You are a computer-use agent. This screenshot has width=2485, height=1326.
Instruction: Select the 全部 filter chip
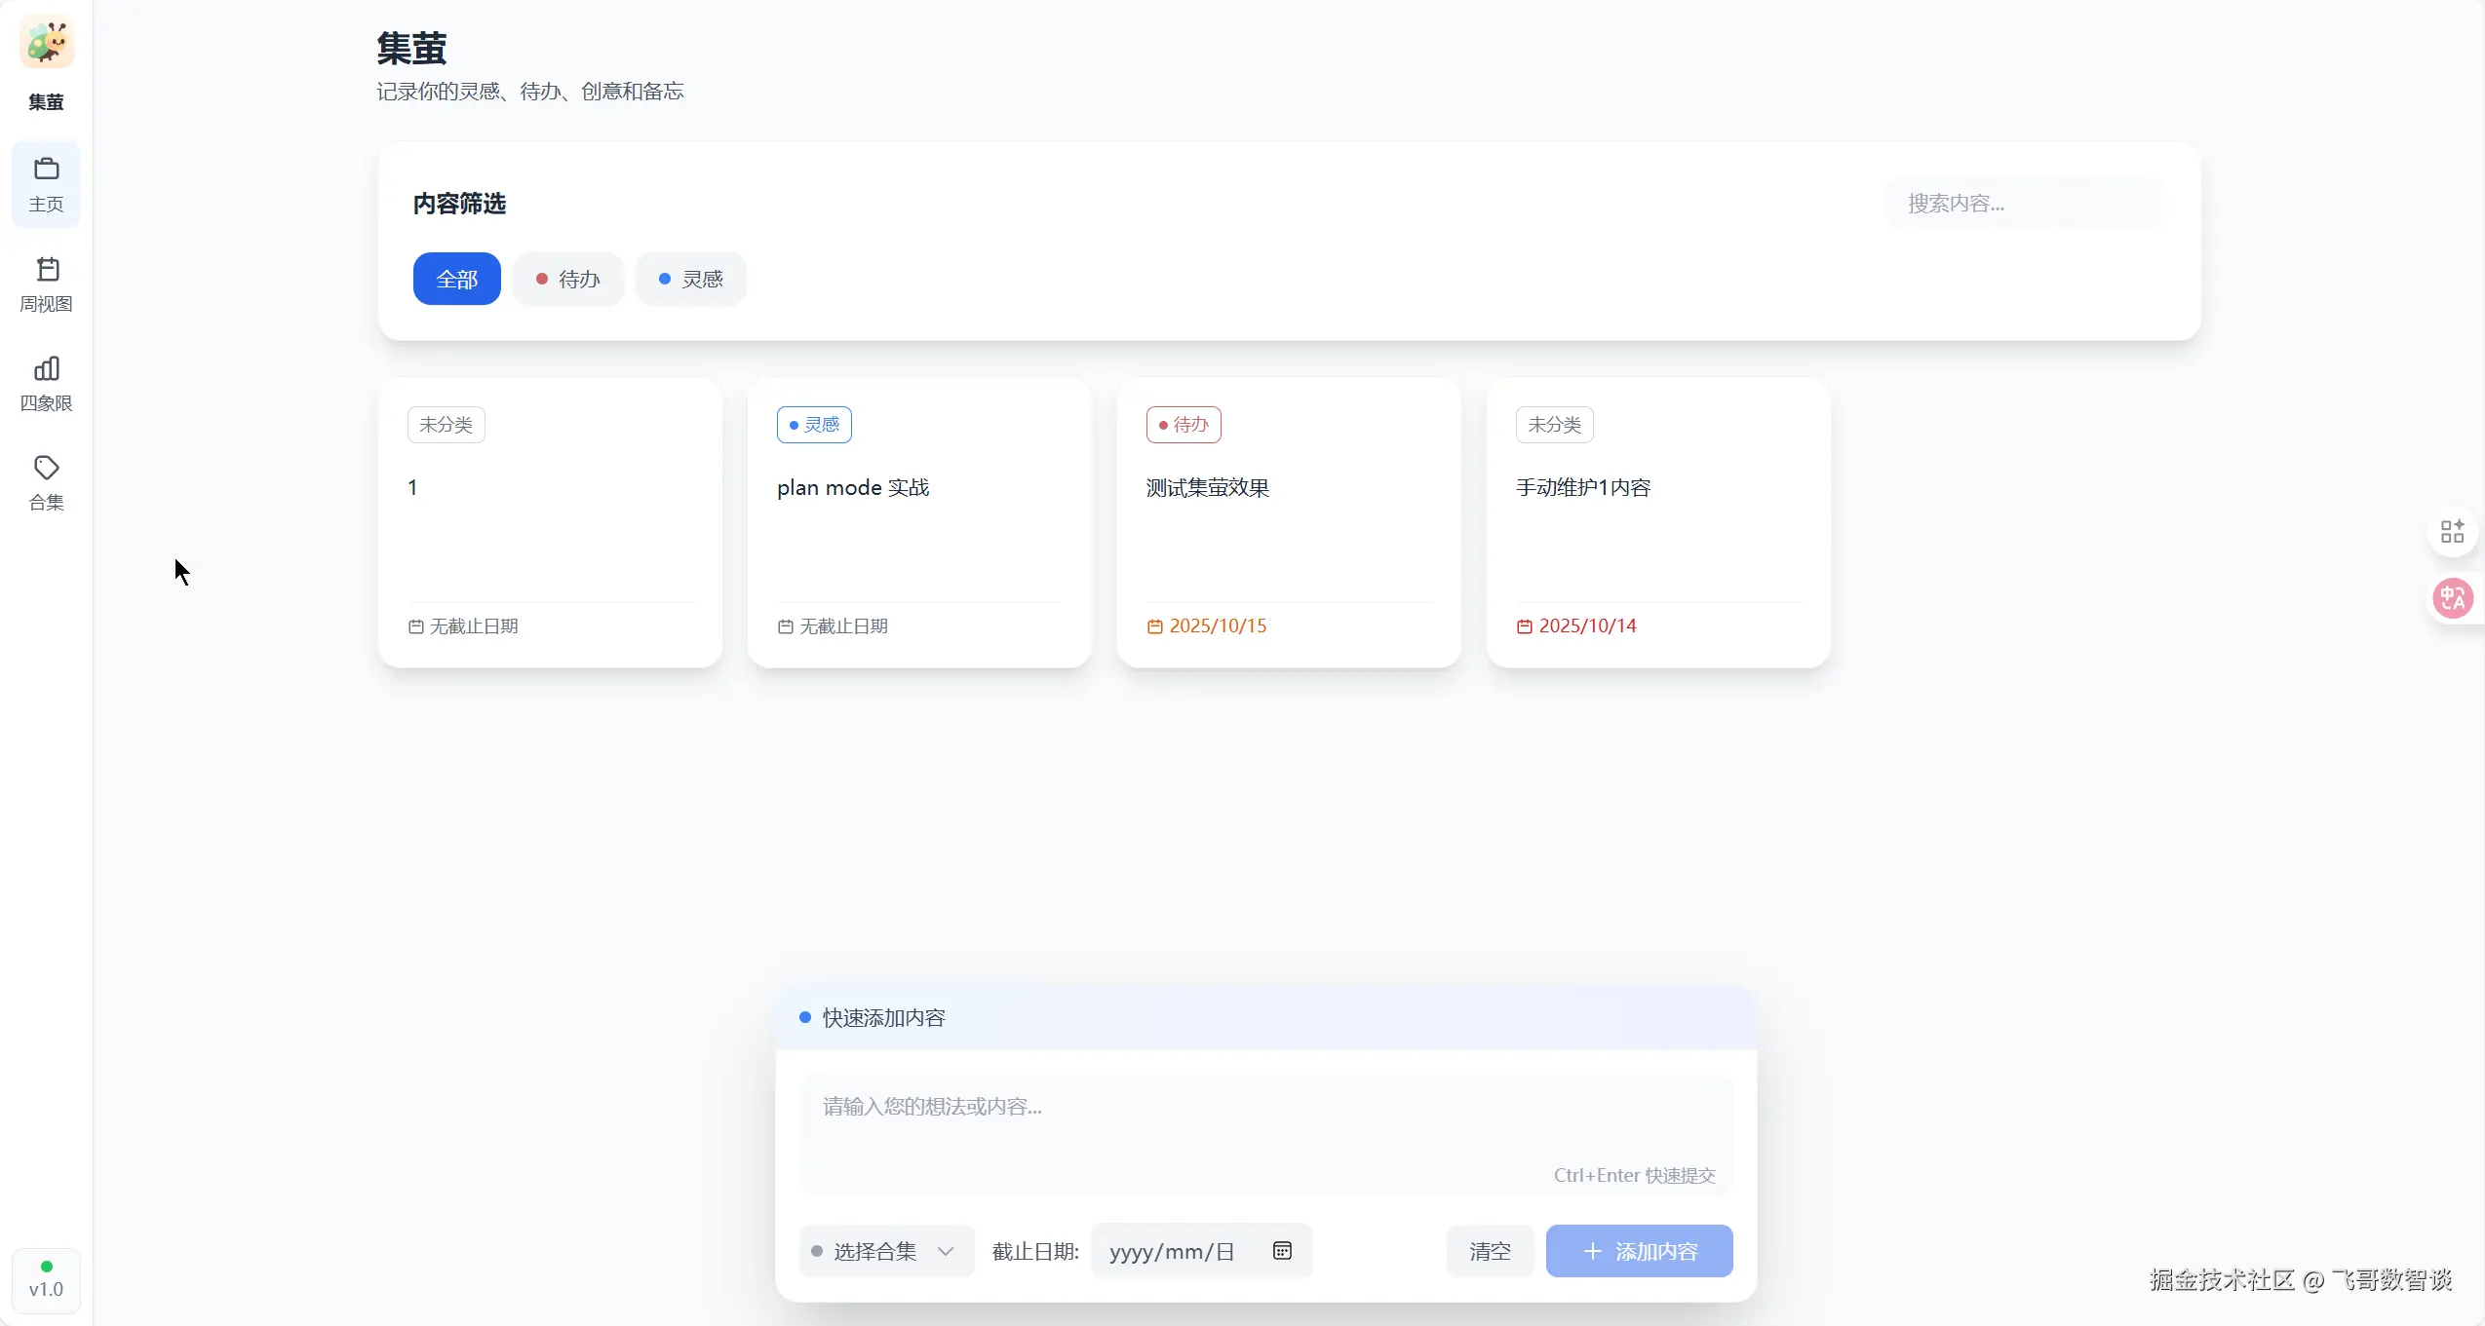[x=456, y=280]
